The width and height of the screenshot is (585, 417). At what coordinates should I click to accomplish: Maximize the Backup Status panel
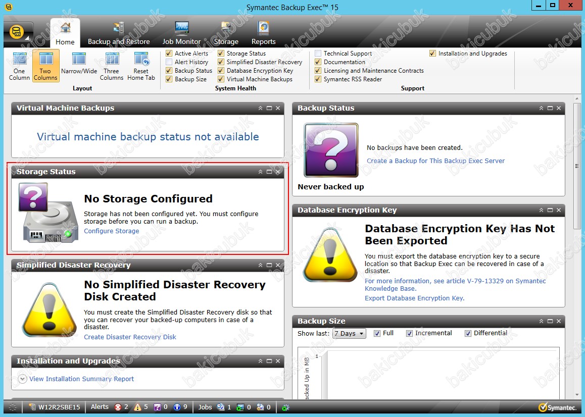[x=550, y=108]
